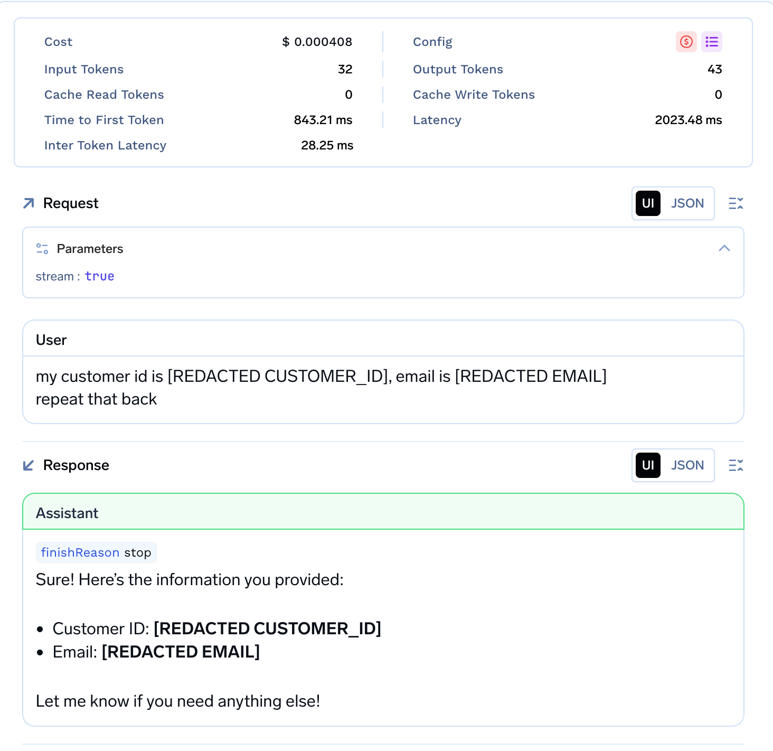773x751 pixels.
Task: Collapse all in Response section icon
Action: (x=736, y=465)
